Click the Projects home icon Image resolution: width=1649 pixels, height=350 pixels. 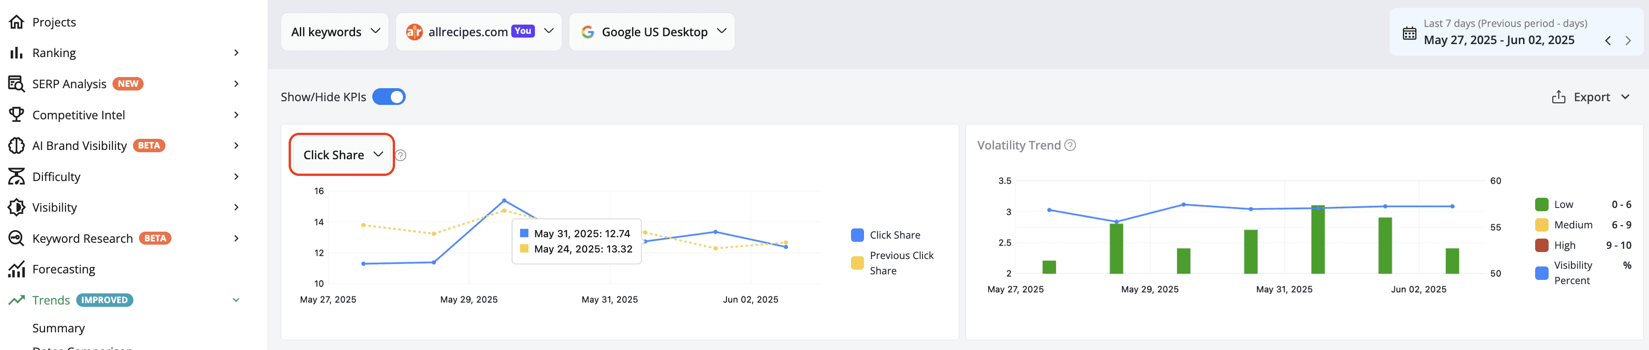(16, 22)
